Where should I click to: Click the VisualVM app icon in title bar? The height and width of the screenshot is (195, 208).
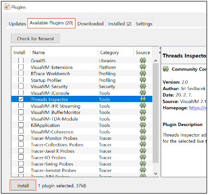[7, 7]
